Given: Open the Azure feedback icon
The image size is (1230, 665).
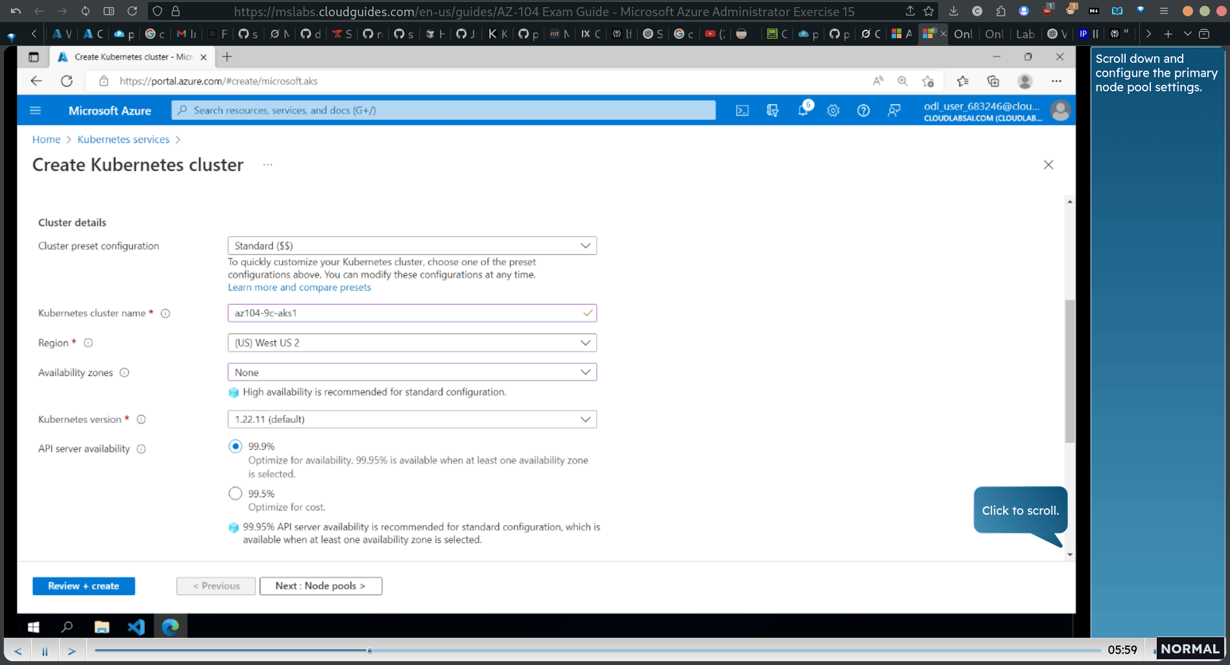Looking at the screenshot, I should click(x=894, y=111).
